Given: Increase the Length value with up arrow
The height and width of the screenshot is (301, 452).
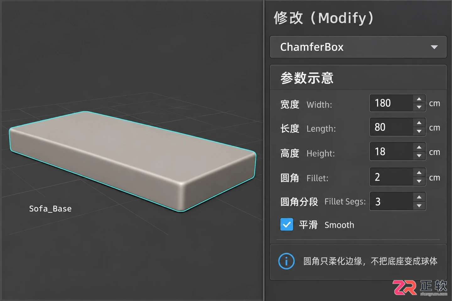Looking at the screenshot, I should (419, 123).
